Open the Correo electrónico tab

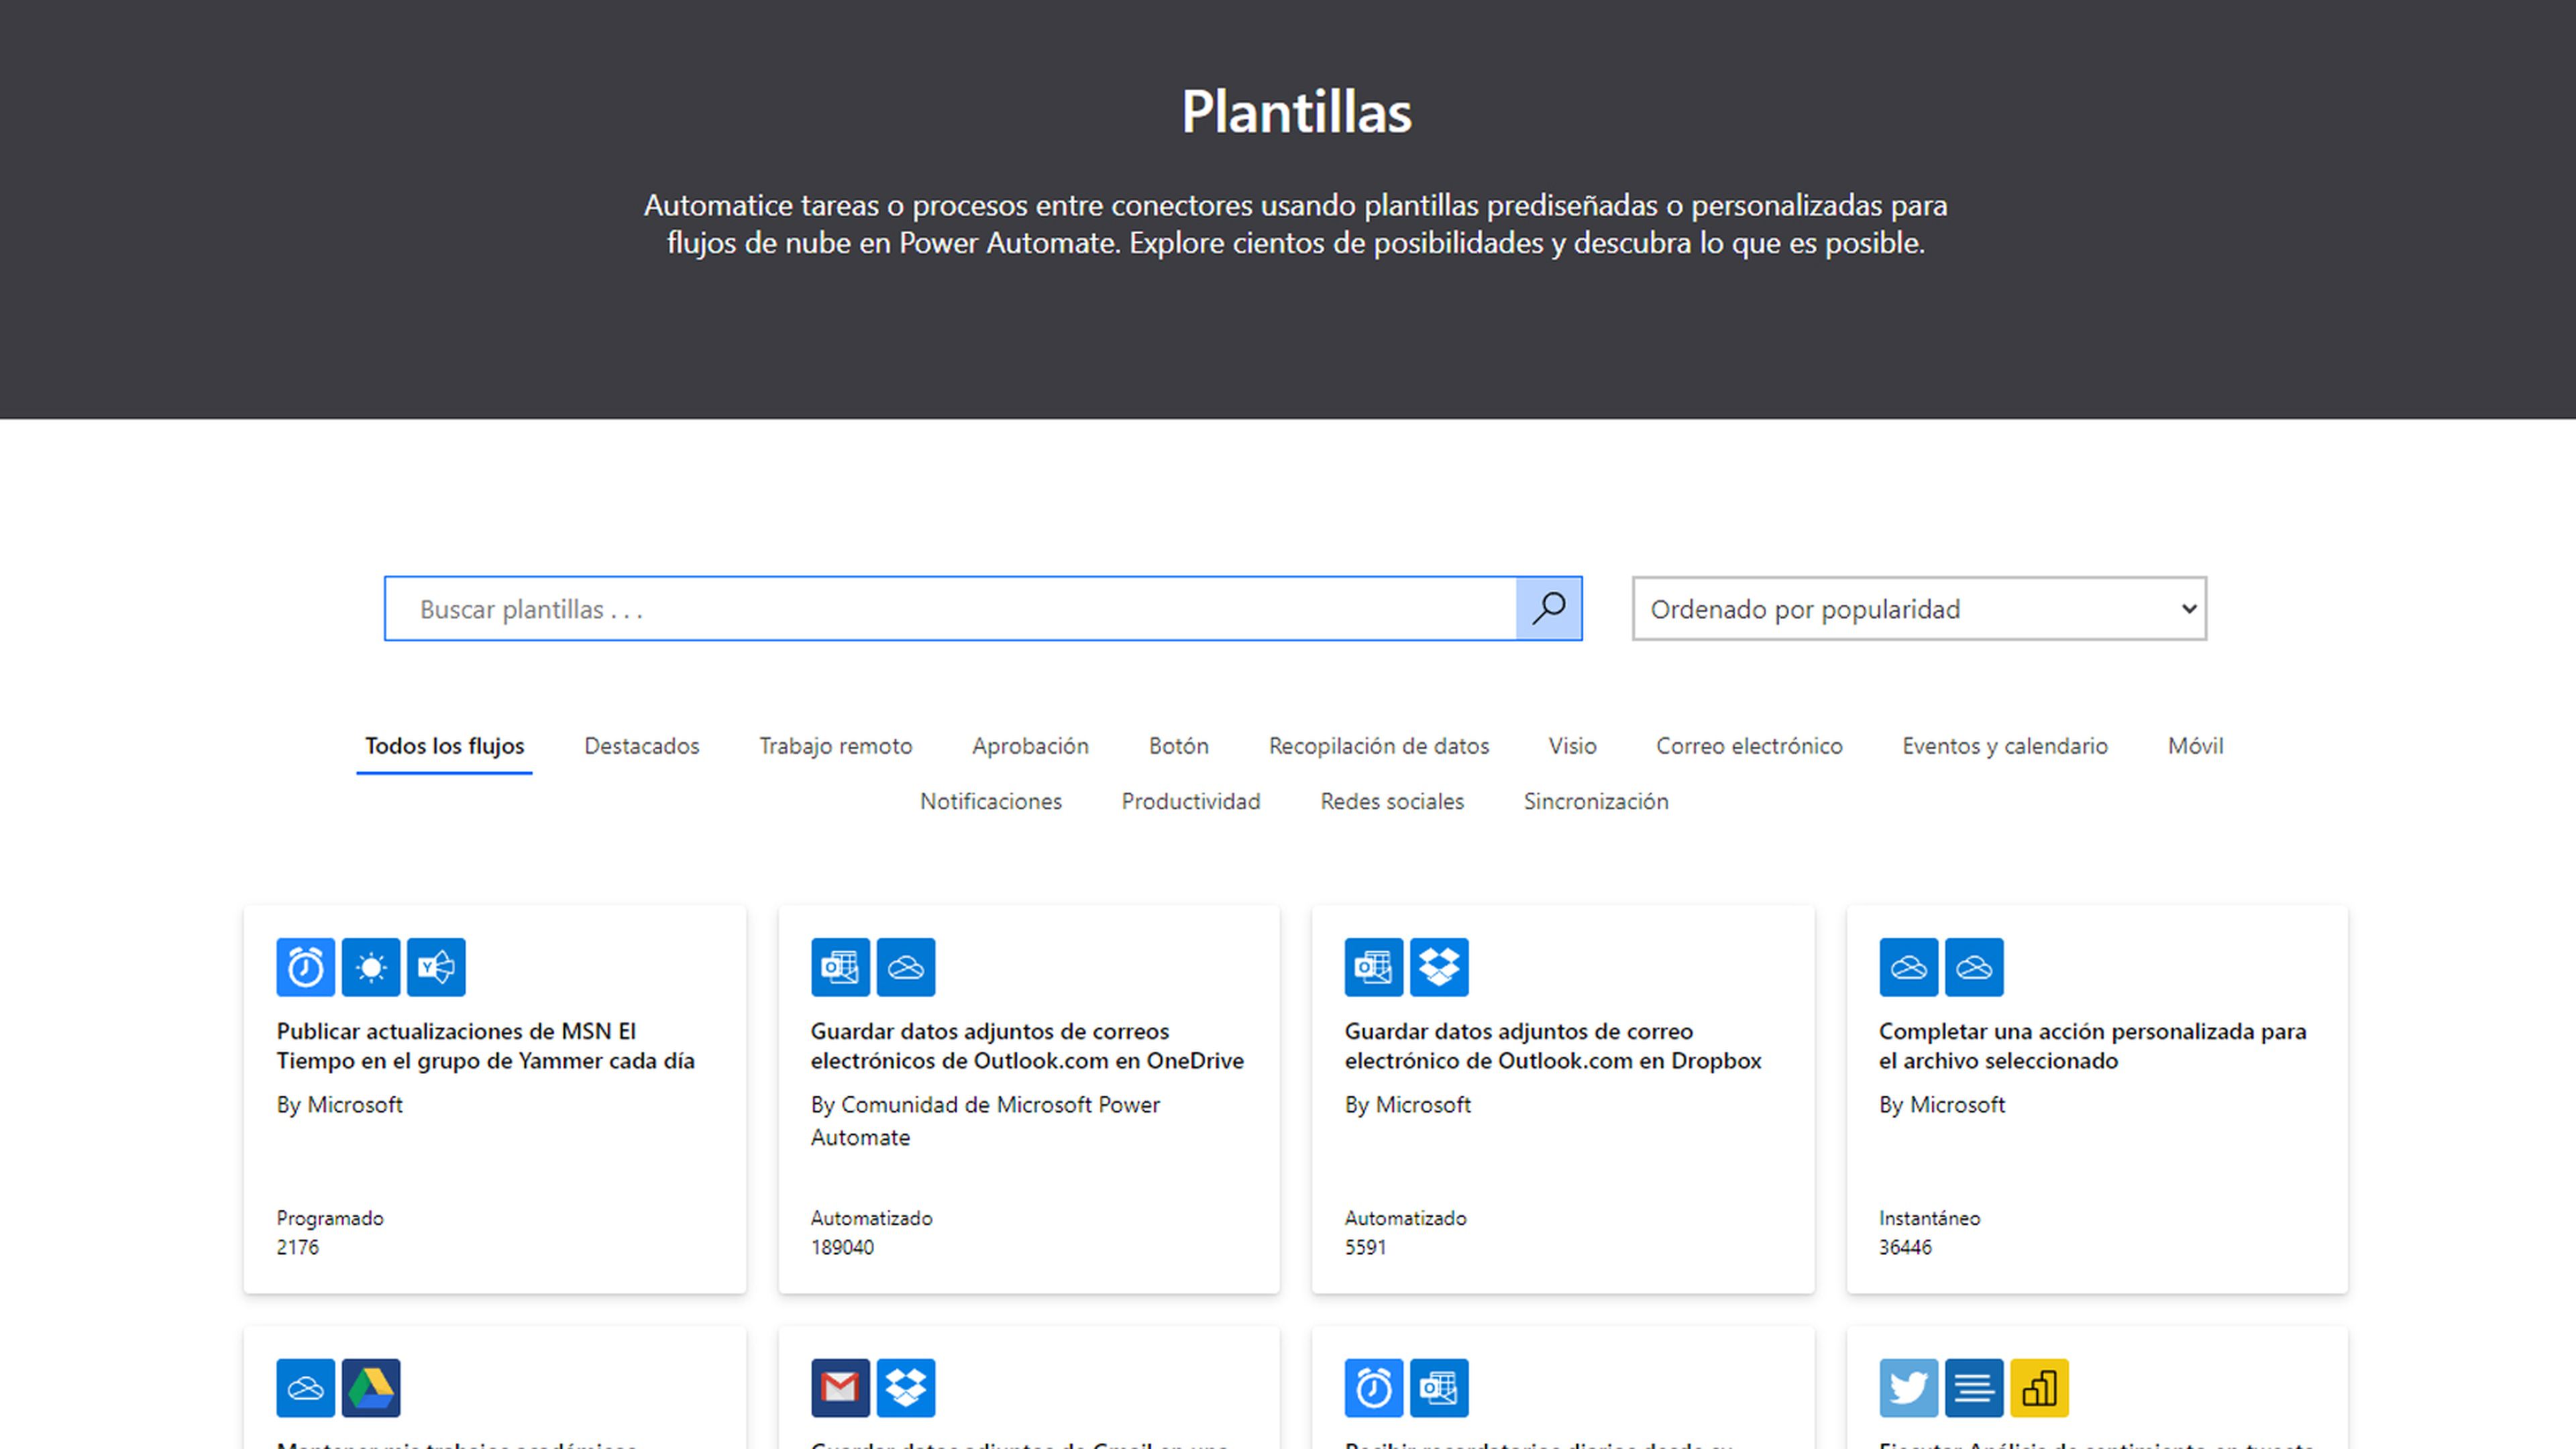1749,746
